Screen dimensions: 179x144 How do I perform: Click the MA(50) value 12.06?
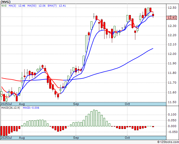click(x=42, y=6)
